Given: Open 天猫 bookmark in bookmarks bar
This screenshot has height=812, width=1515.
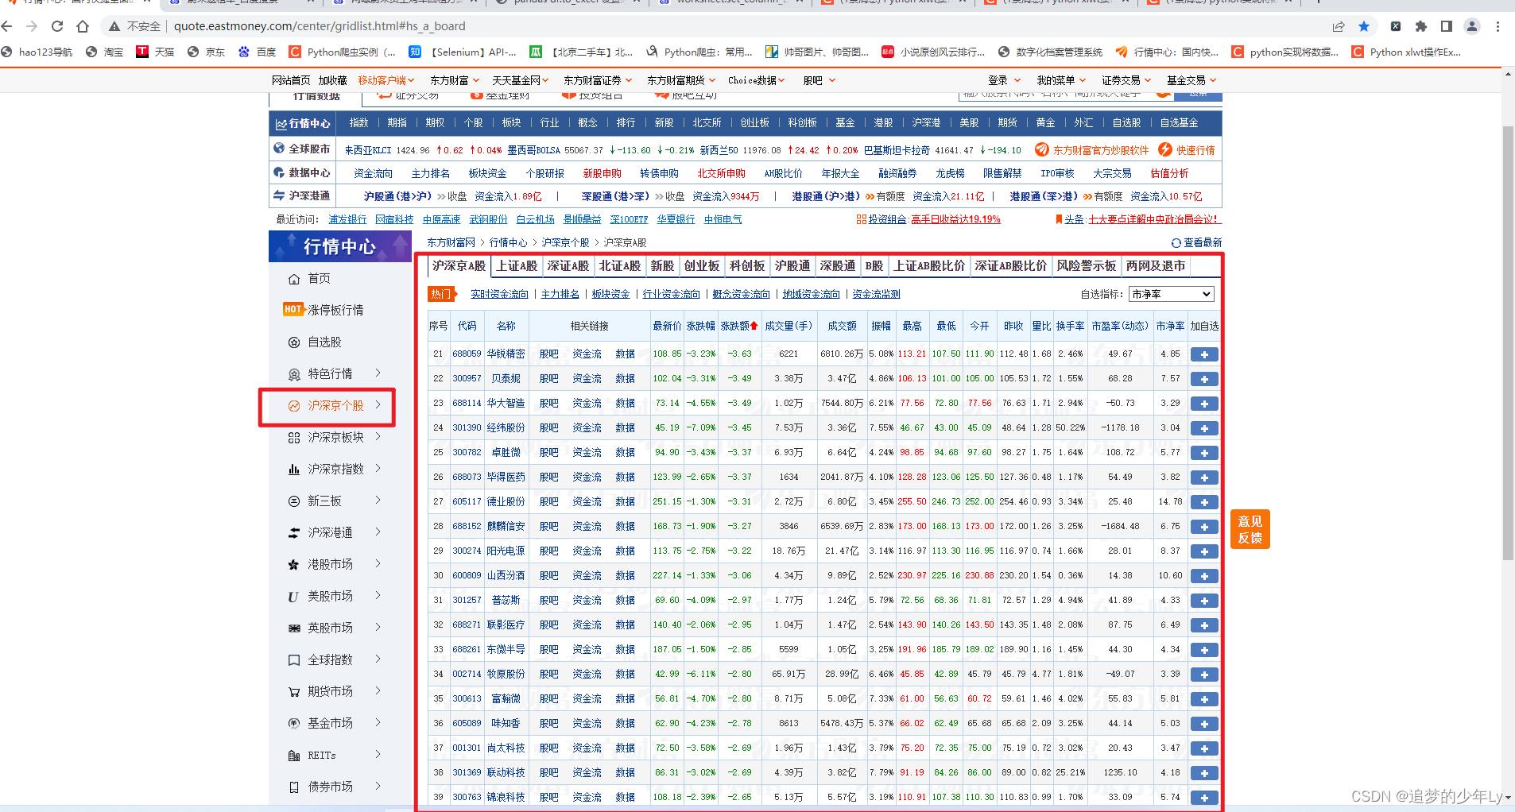Looking at the screenshot, I should [156, 52].
